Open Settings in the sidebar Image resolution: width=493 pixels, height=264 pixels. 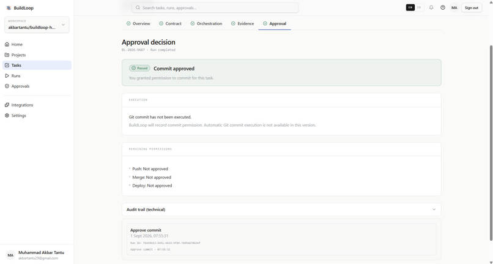[37, 115]
